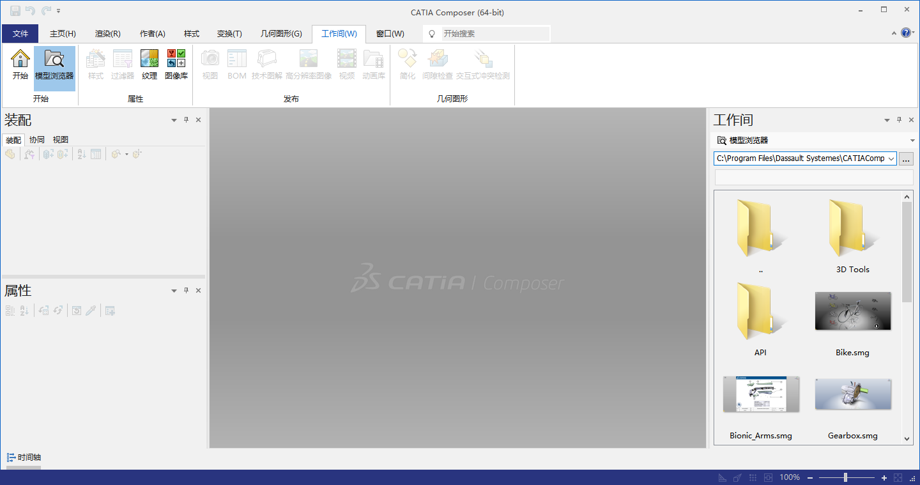Click the undo arrow in the quick access toolbar
Image resolution: width=920 pixels, height=485 pixels.
30,11
